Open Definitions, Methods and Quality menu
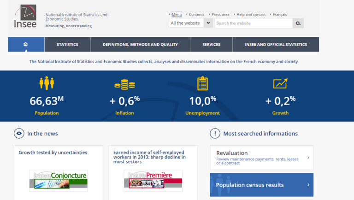This screenshot has width=354, height=200. [x=140, y=44]
